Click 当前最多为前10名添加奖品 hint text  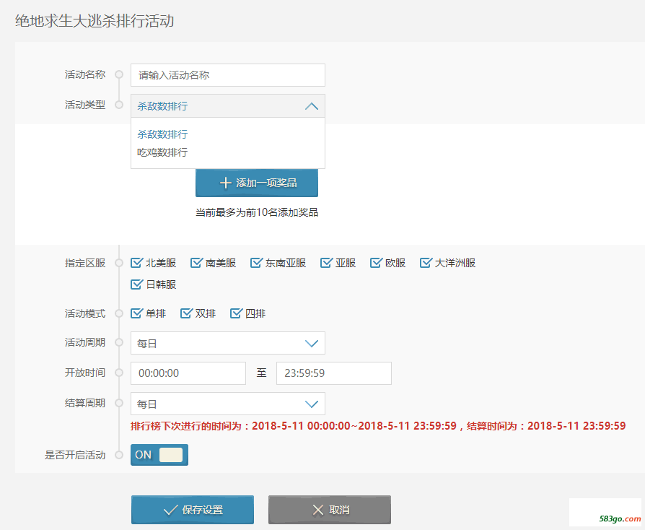click(x=257, y=212)
